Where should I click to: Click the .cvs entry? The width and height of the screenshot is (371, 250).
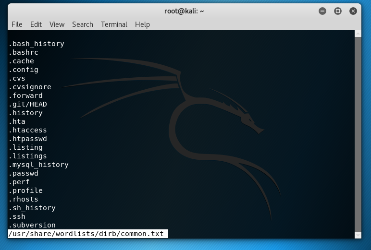click(17, 78)
